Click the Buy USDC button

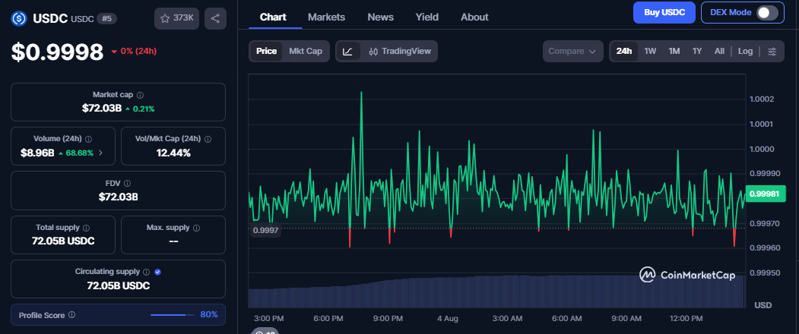pyautogui.click(x=664, y=13)
